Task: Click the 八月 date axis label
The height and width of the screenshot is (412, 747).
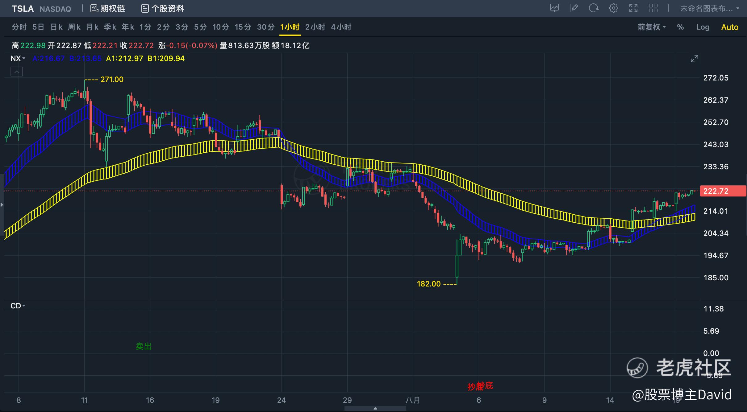Action: (413, 400)
